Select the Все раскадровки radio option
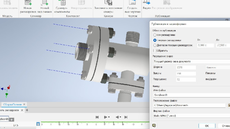The width and height of the screenshot is (230, 129). pos(155,35)
